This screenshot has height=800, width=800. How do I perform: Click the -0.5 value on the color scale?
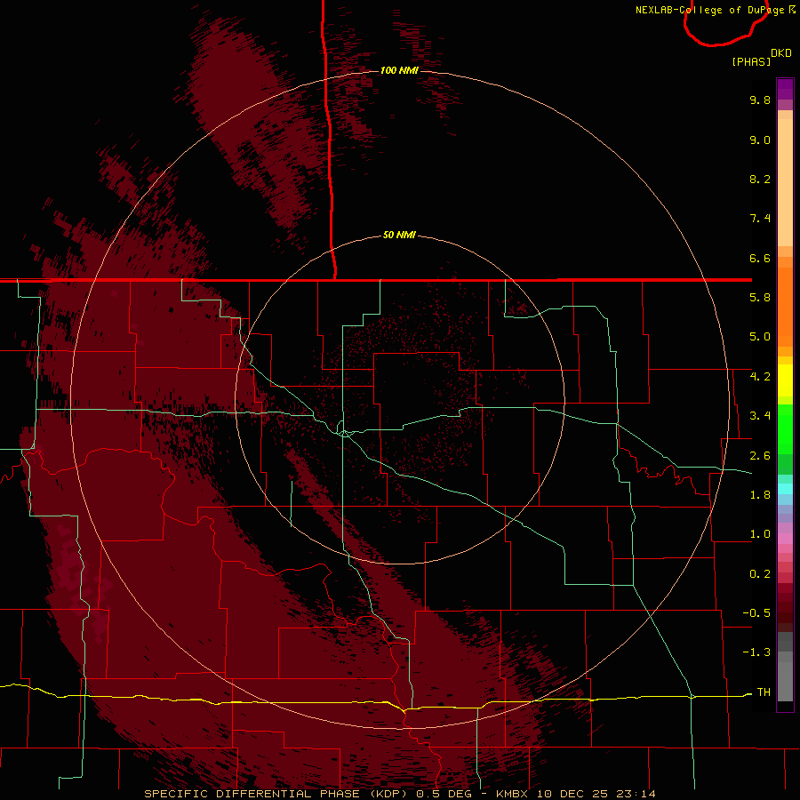(x=756, y=613)
